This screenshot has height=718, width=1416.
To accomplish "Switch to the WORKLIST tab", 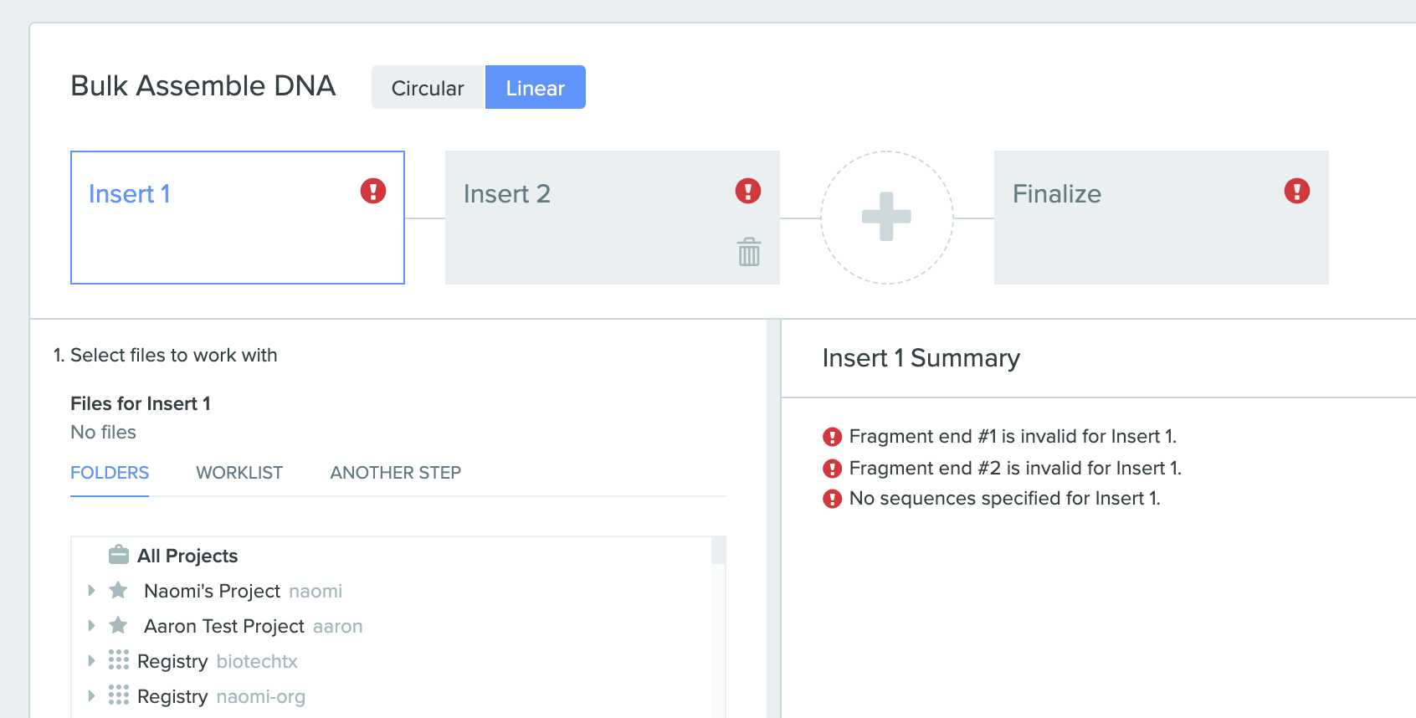I will [239, 473].
